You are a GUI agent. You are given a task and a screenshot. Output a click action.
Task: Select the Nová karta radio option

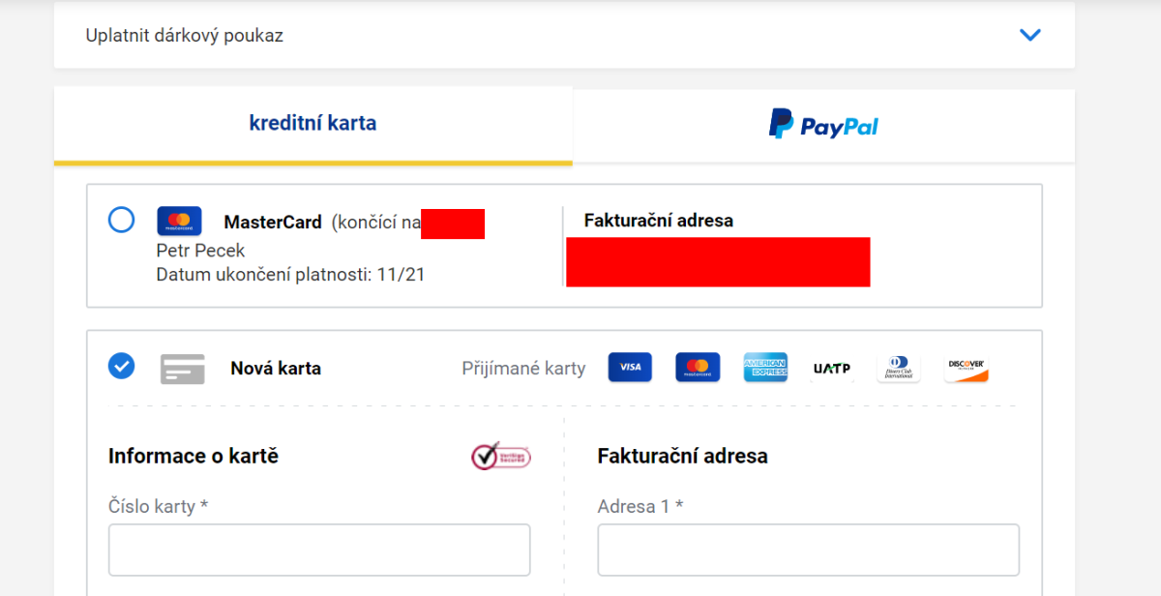pos(122,366)
